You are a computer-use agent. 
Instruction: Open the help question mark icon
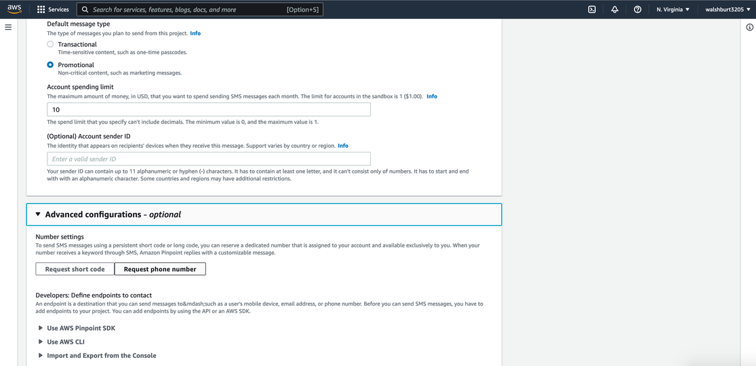[x=637, y=9]
